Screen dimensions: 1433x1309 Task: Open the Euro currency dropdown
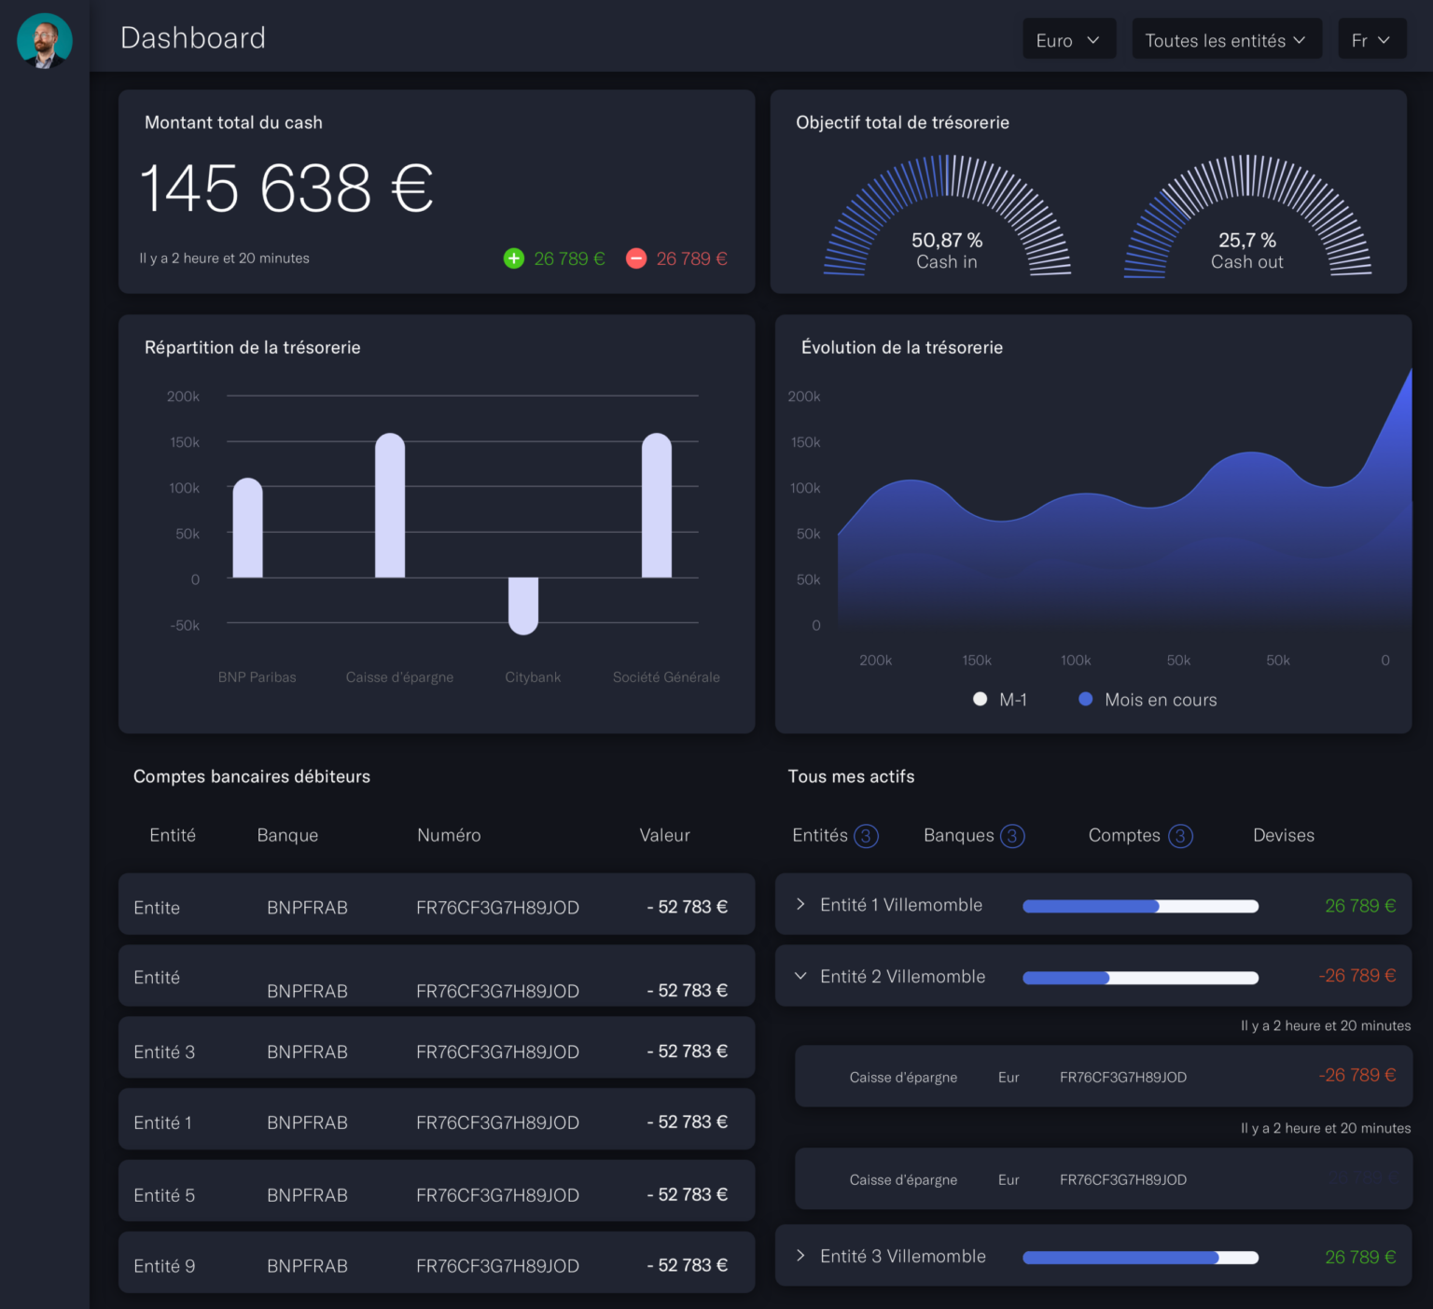pyautogui.click(x=1068, y=40)
